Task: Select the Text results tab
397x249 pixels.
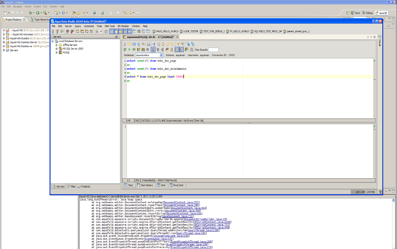Action: tap(129, 185)
